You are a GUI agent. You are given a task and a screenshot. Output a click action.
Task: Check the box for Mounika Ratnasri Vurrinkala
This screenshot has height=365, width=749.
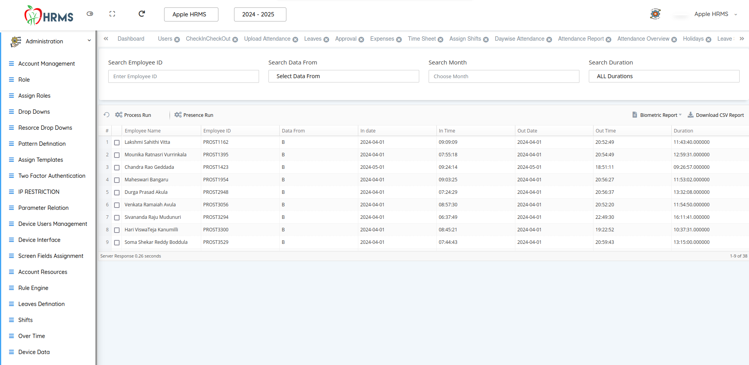[x=117, y=155]
